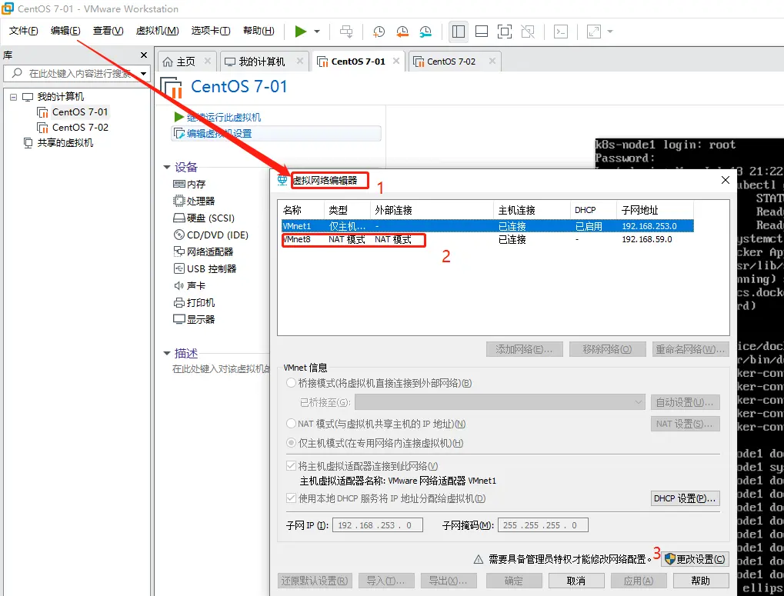Select the 仅主机模式 radio button
The image size is (784, 596).
pyautogui.click(x=291, y=443)
